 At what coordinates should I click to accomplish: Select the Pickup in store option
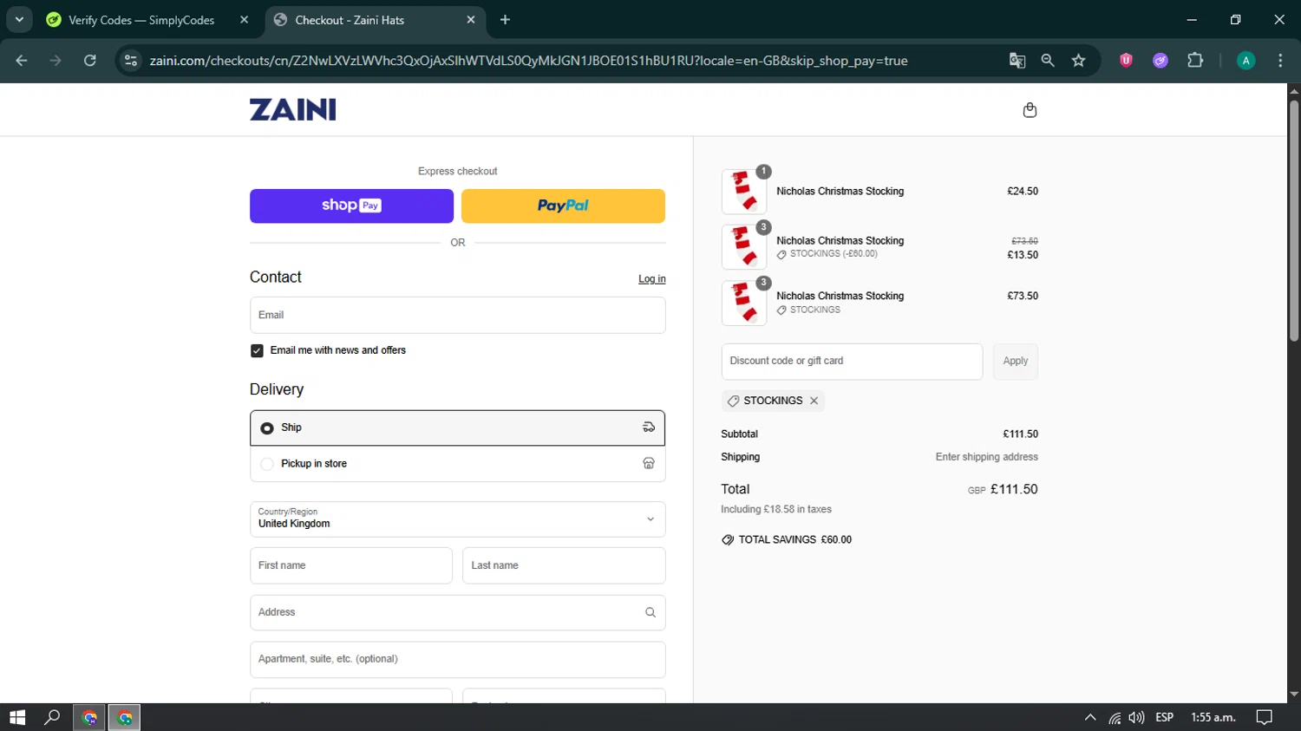click(x=457, y=464)
